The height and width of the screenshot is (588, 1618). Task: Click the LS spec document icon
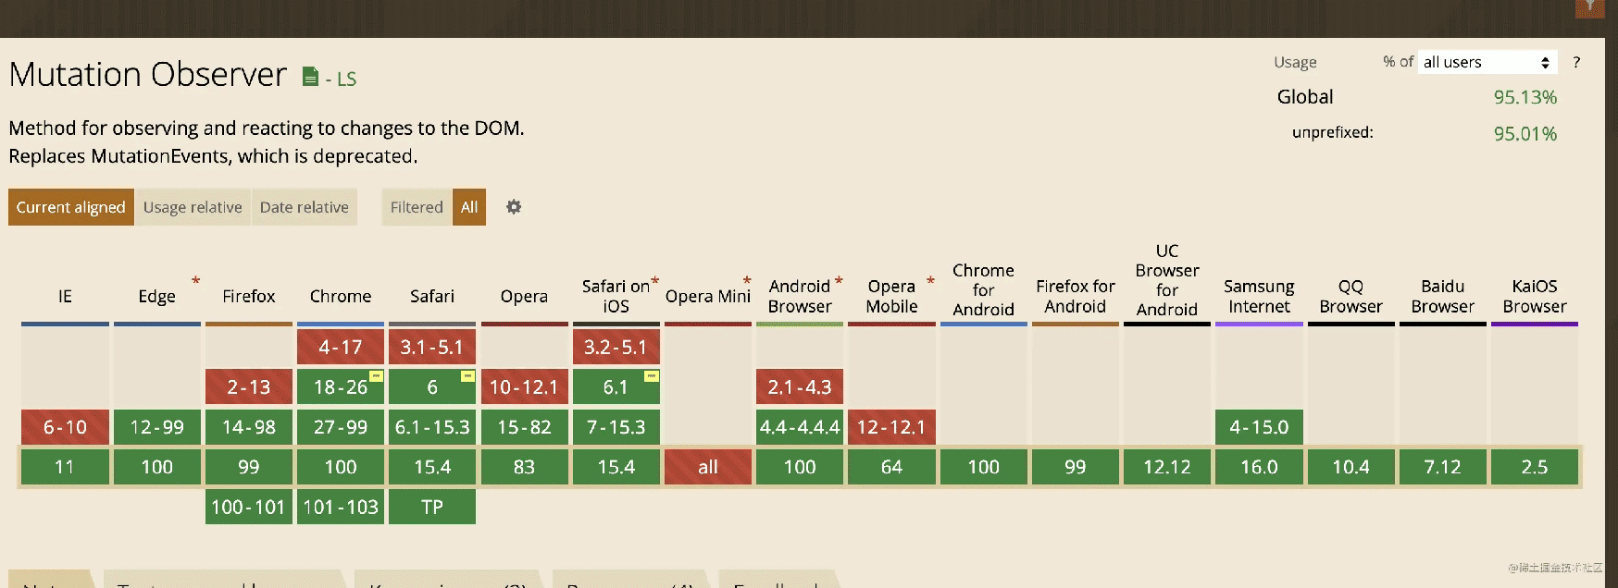coord(311,77)
